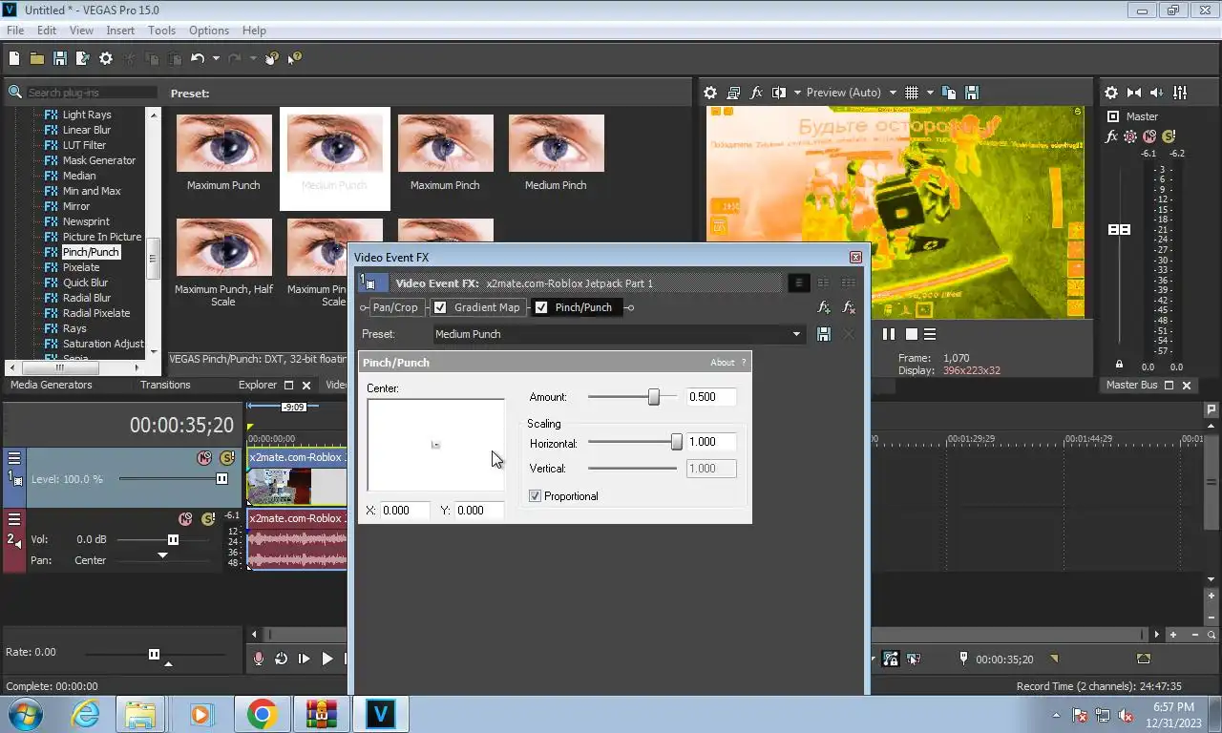Click the Horizontal scaling slider handle

click(677, 442)
